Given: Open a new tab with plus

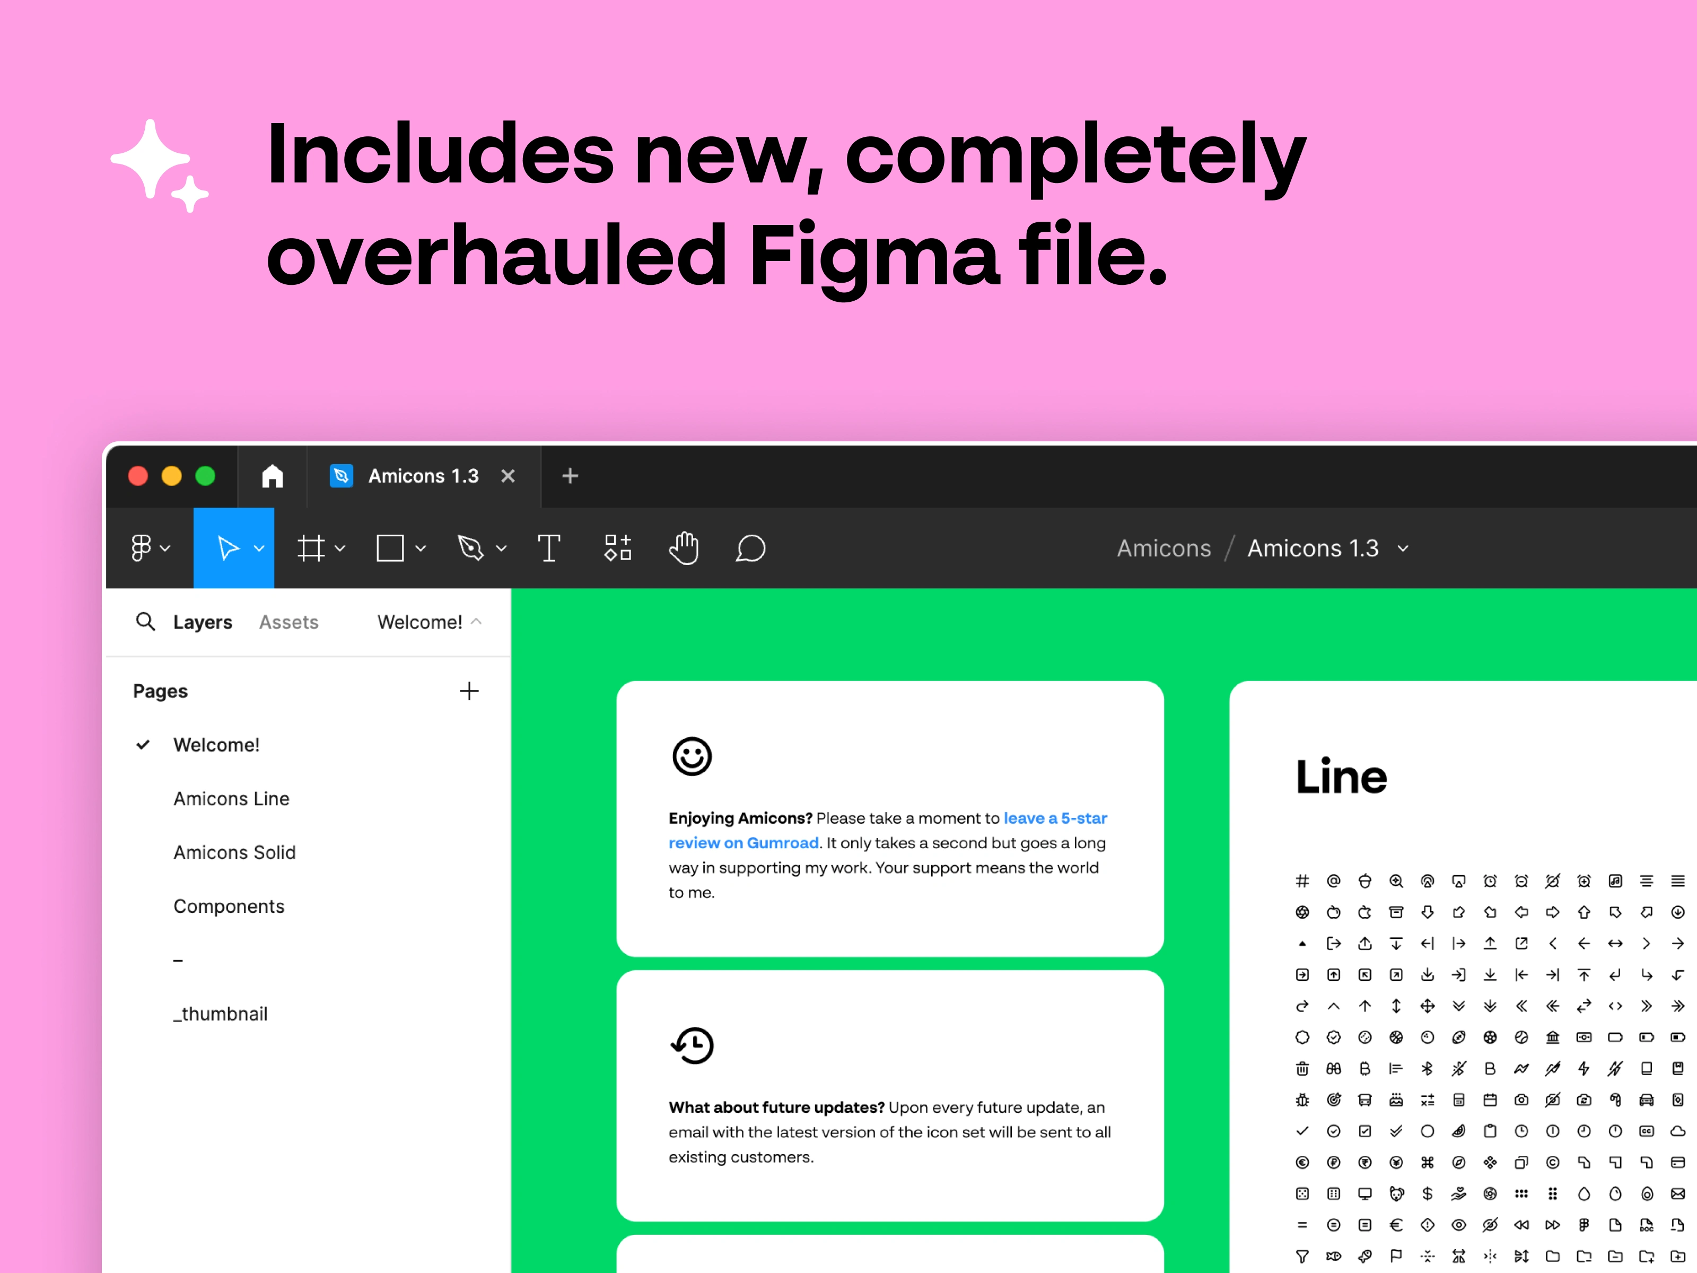Looking at the screenshot, I should pos(570,476).
